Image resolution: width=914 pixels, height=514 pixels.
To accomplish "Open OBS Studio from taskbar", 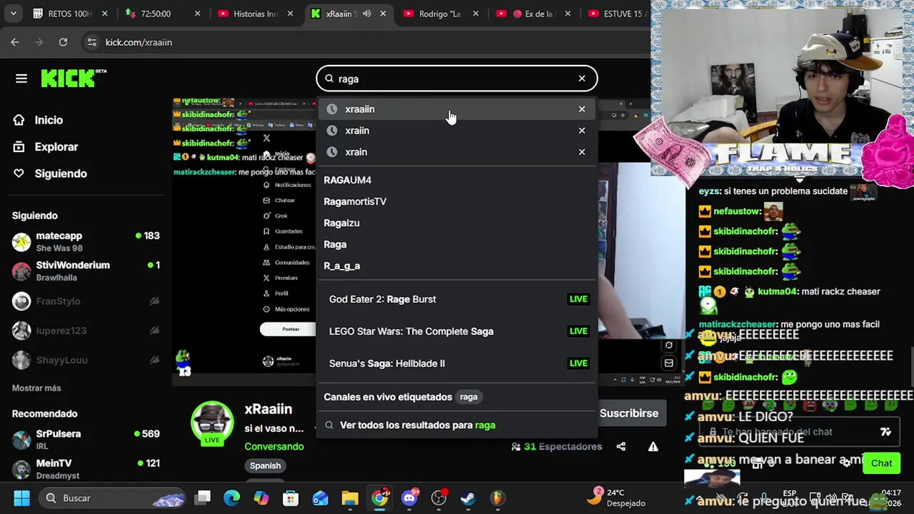I will (439, 498).
